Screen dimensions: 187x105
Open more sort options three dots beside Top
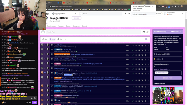pyautogui.click(x=65, y=39)
